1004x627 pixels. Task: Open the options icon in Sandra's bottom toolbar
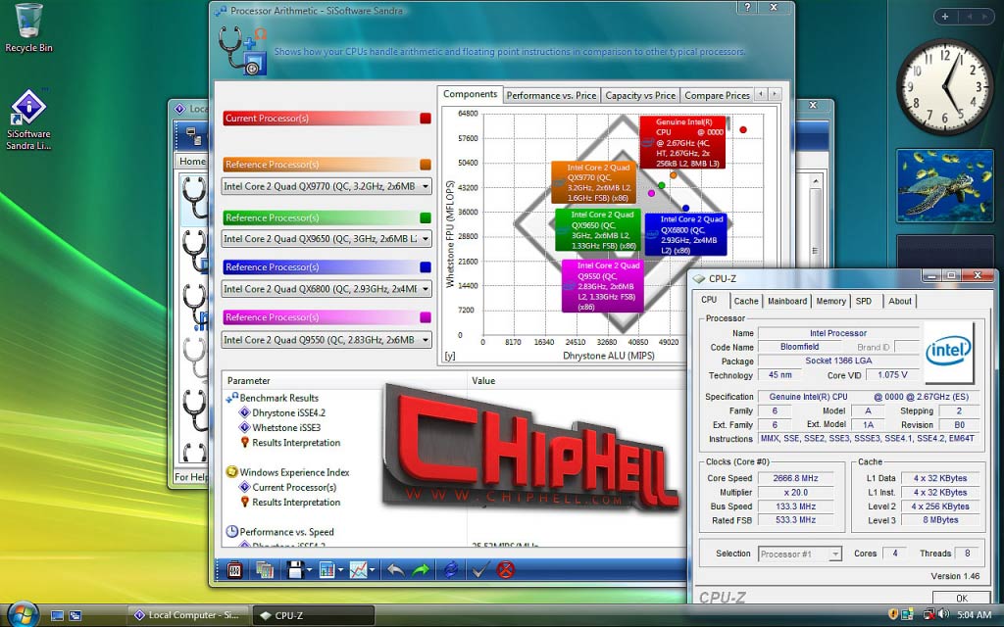[234, 569]
